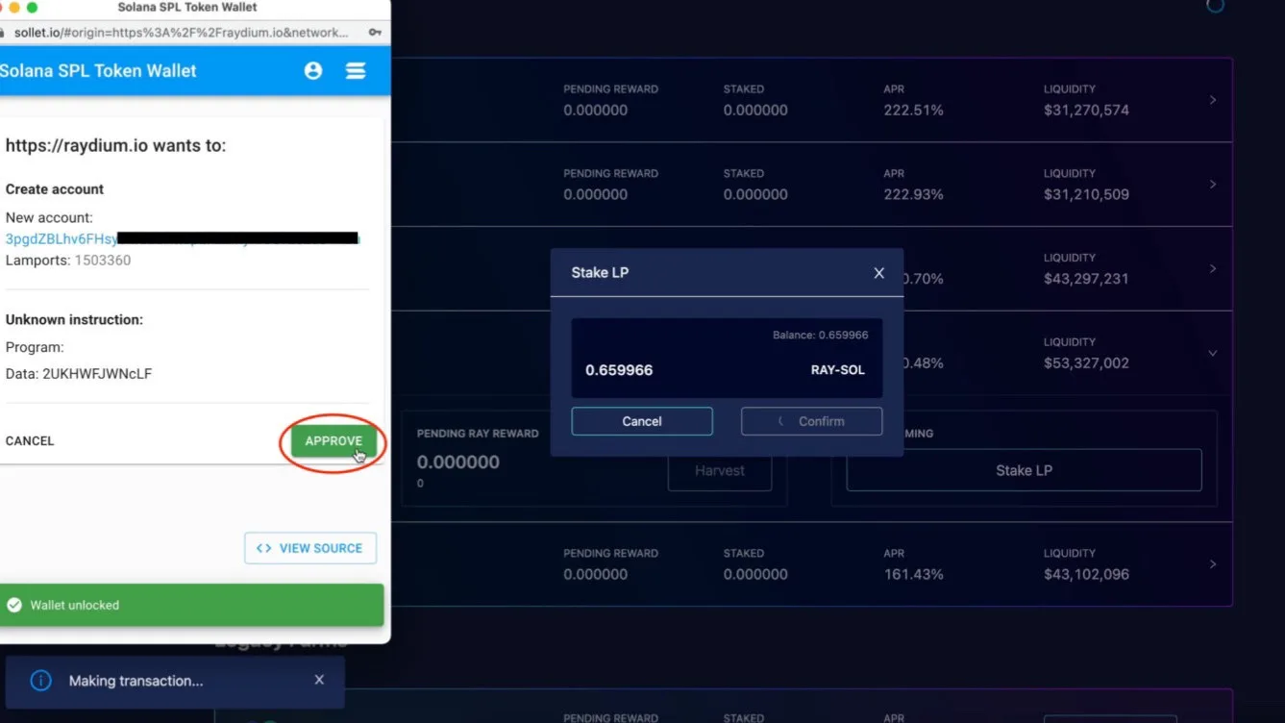
Task: Click the Wallet unlocked status bar
Action: tap(191, 606)
